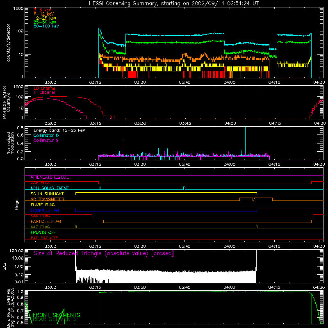328x328 pixels.
Task: Click the 04:15 tick label under Flags panel
Action: point(274,246)
